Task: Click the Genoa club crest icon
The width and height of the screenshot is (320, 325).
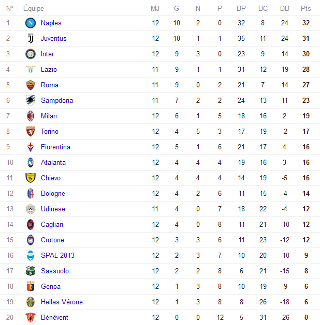Action: 30,286
